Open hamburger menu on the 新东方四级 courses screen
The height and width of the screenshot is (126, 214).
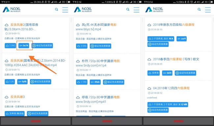pyautogui.click(x=208, y=10)
